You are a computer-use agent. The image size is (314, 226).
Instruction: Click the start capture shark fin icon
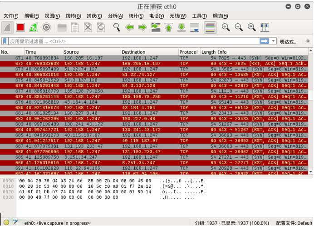pos(8,27)
